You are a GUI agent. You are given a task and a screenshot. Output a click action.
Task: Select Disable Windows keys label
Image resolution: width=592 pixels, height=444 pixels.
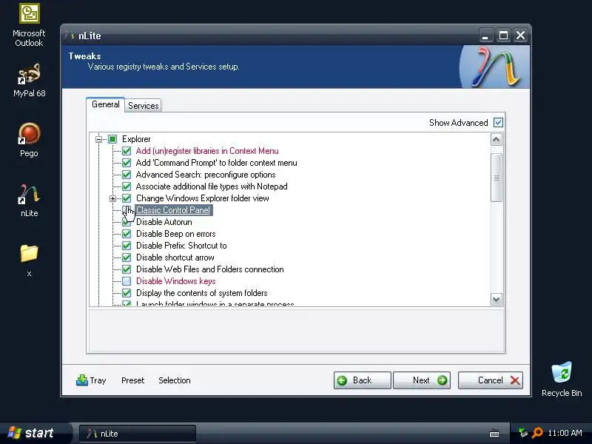pyautogui.click(x=175, y=281)
